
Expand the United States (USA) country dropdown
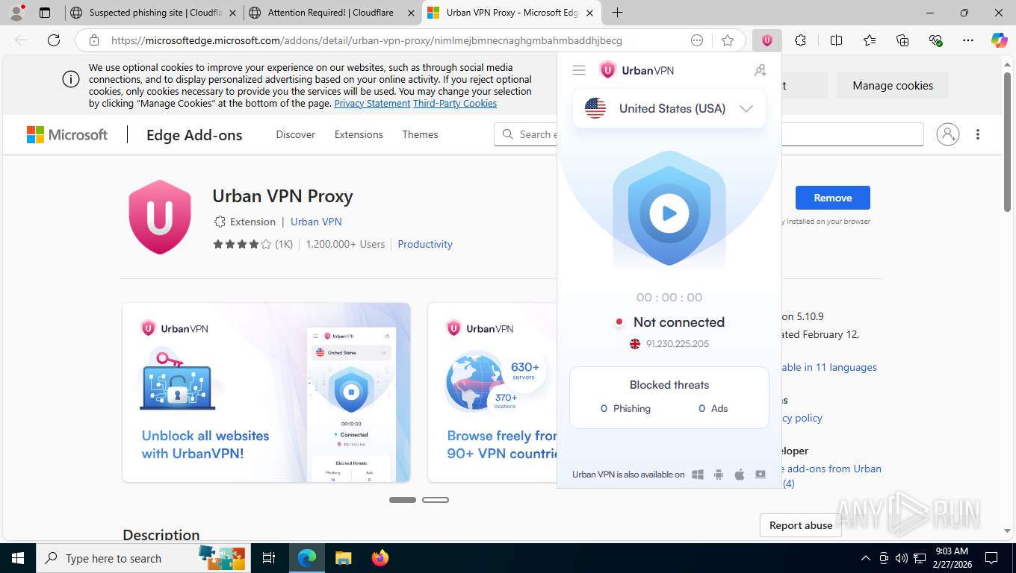pyautogui.click(x=669, y=108)
